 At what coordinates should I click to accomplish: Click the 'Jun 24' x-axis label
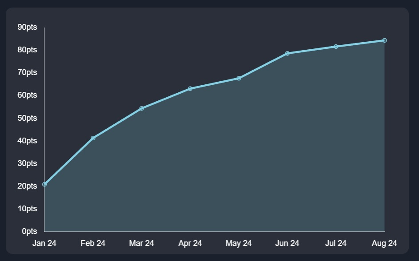287,243
